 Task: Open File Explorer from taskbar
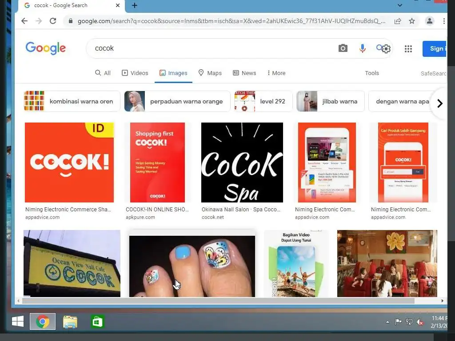pos(70,322)
